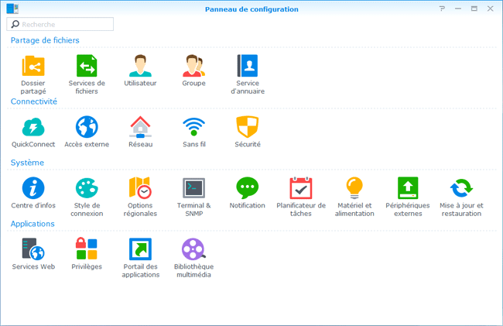Open Planificateur de tâches

coord(301,187)
